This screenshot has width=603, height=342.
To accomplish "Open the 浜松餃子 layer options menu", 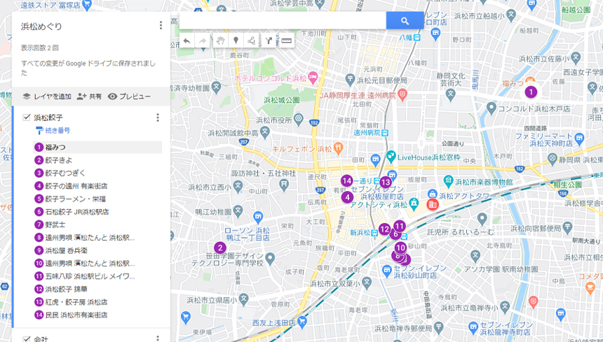I will click(158, 117).
